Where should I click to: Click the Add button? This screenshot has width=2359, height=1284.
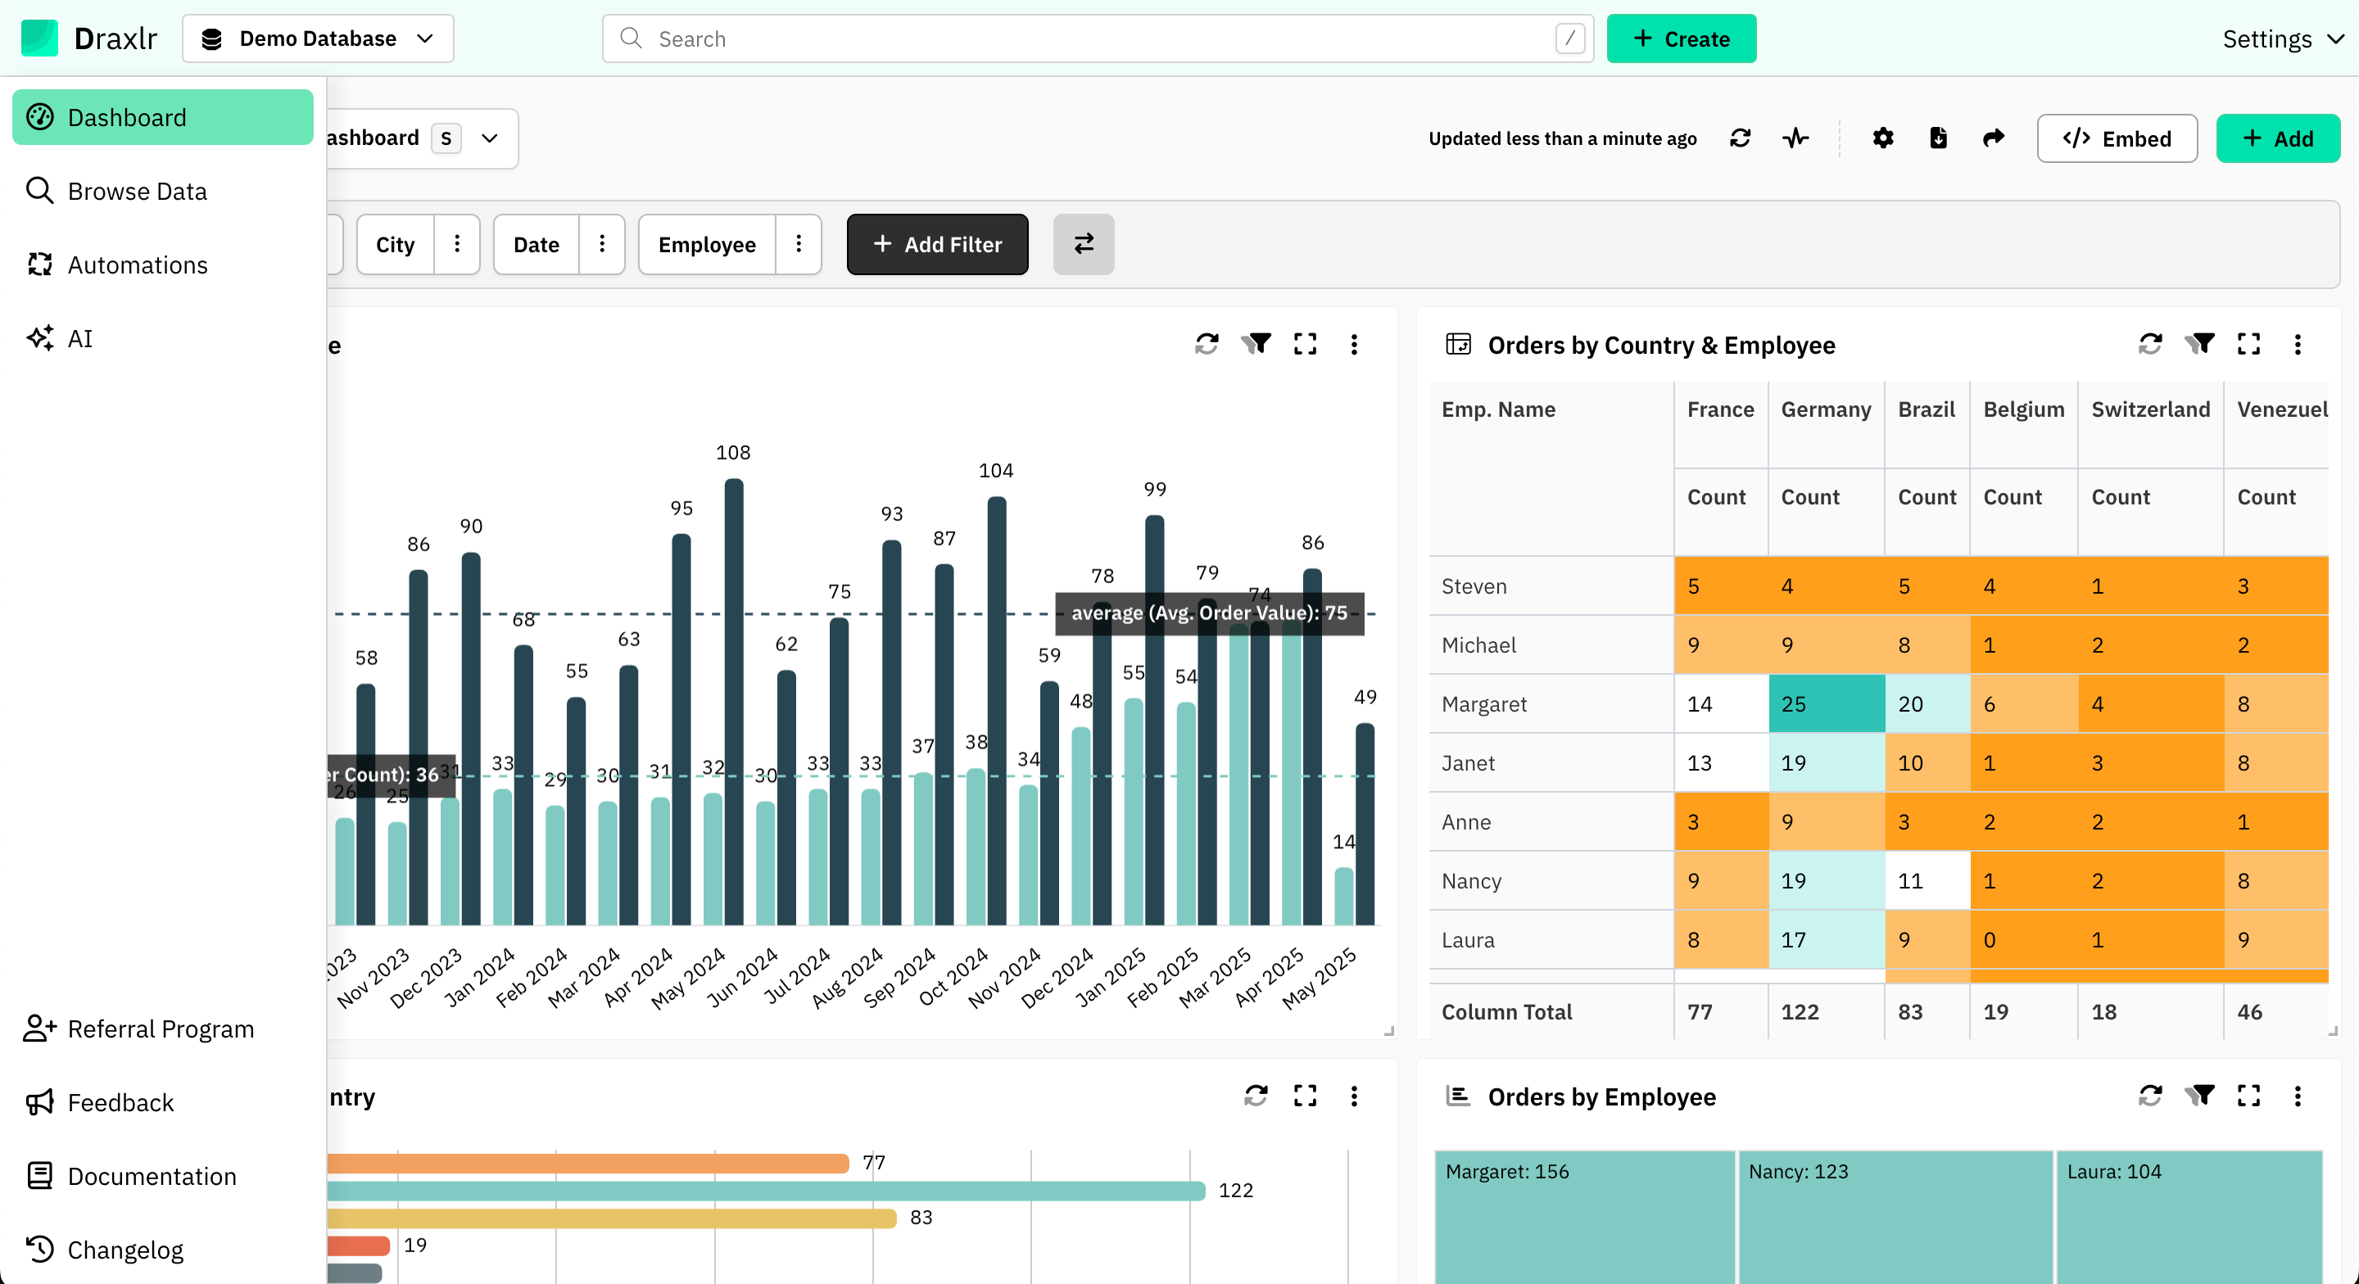click(x=2277, y=138)
